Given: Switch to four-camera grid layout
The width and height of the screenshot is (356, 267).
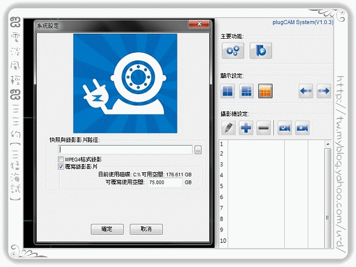Looking at the screenshot, I should (228, 91).
